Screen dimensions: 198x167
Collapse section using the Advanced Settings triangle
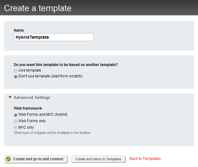[x=10, y=97]
